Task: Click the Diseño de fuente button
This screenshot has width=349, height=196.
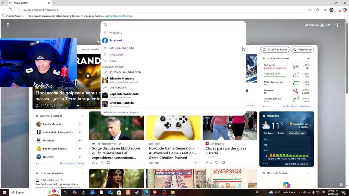Action: tap(275, 50)
